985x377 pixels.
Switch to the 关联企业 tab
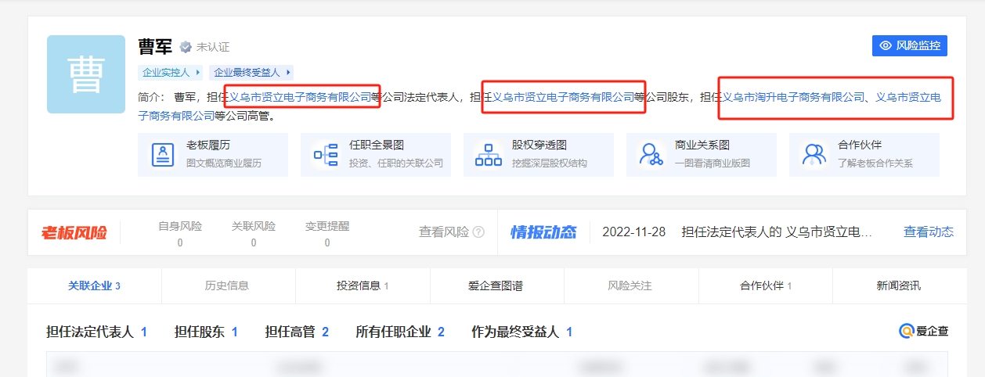click(x=94, y=285)
